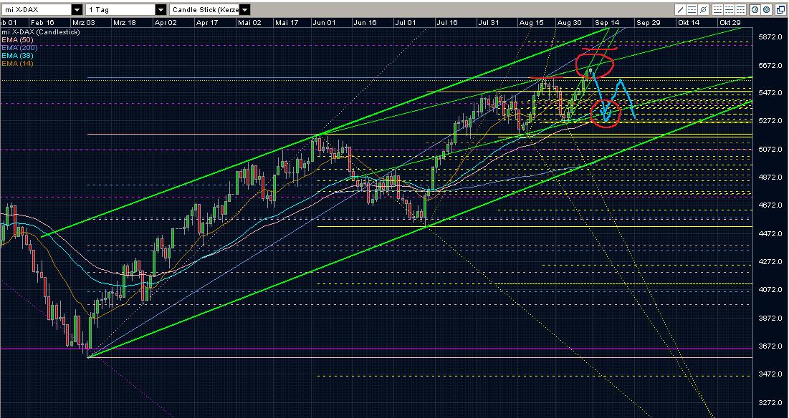Open the mi X-DAX symbol dropdown arrow
Viewport: 789px width, 418px height.
pos(77,9)
